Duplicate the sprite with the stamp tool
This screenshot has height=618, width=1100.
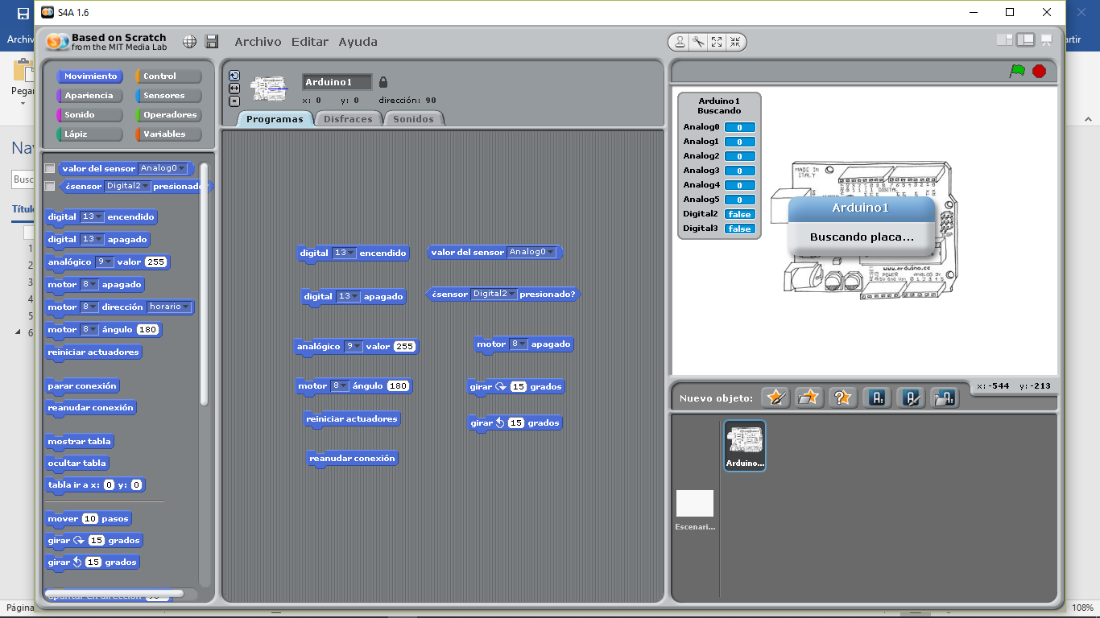[x=680, y=42]
